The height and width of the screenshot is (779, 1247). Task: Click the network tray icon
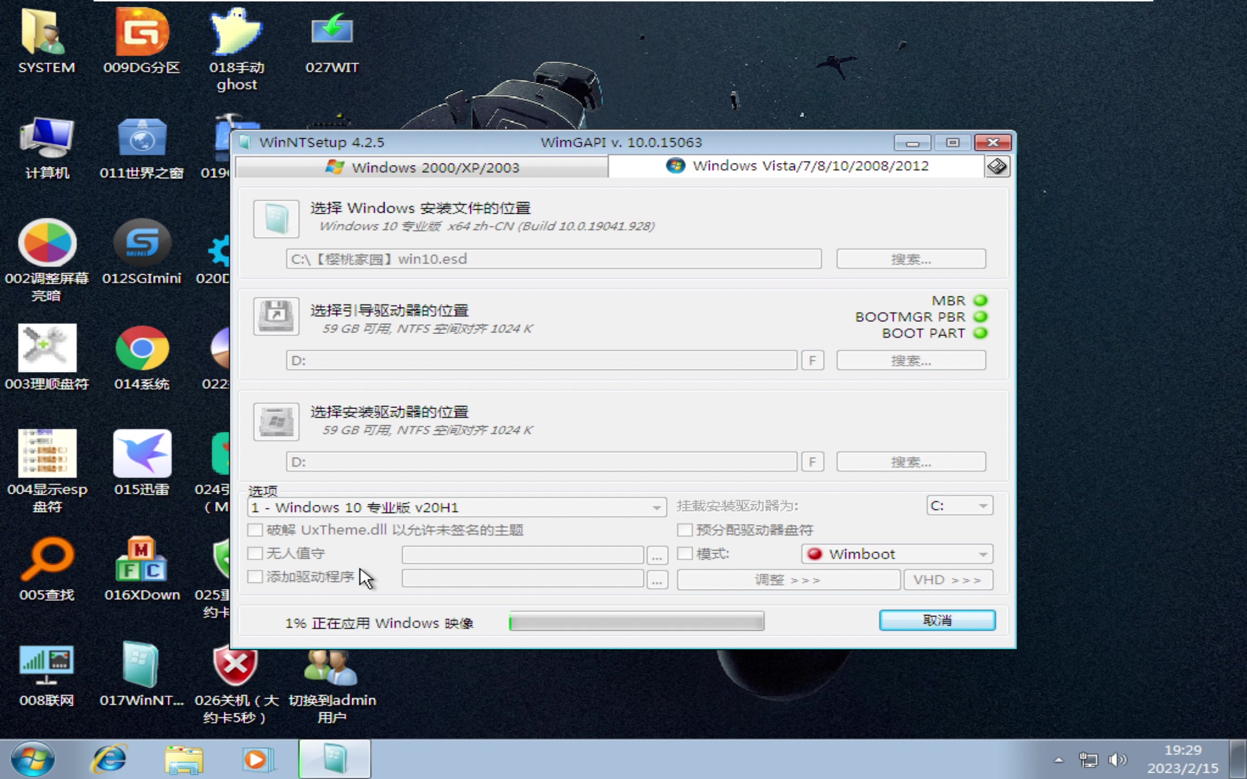coord(1088,760)
